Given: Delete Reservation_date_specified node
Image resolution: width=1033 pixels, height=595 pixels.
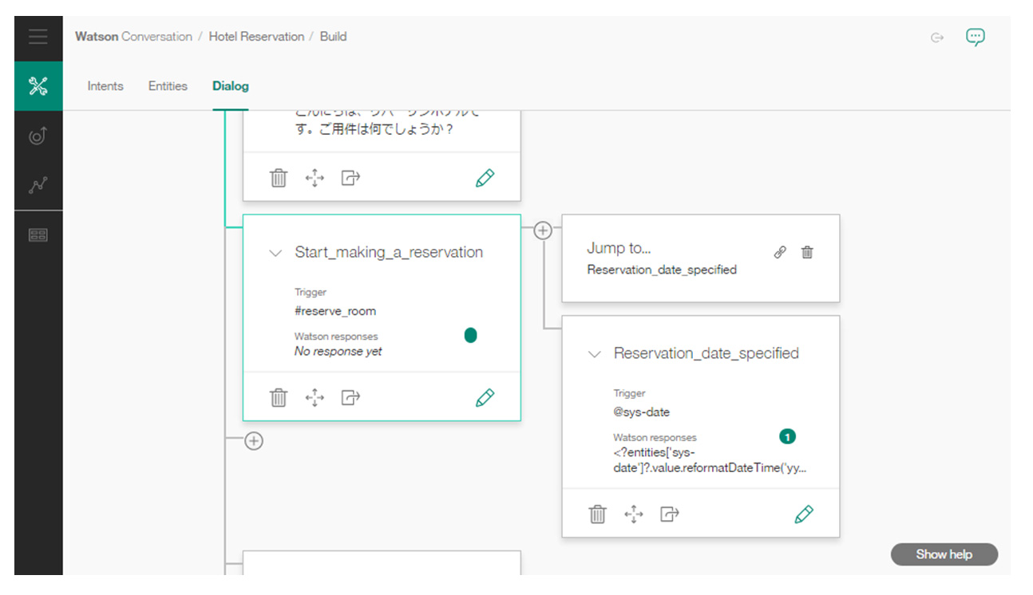Looking at the screenshot, I should (597, 514).
